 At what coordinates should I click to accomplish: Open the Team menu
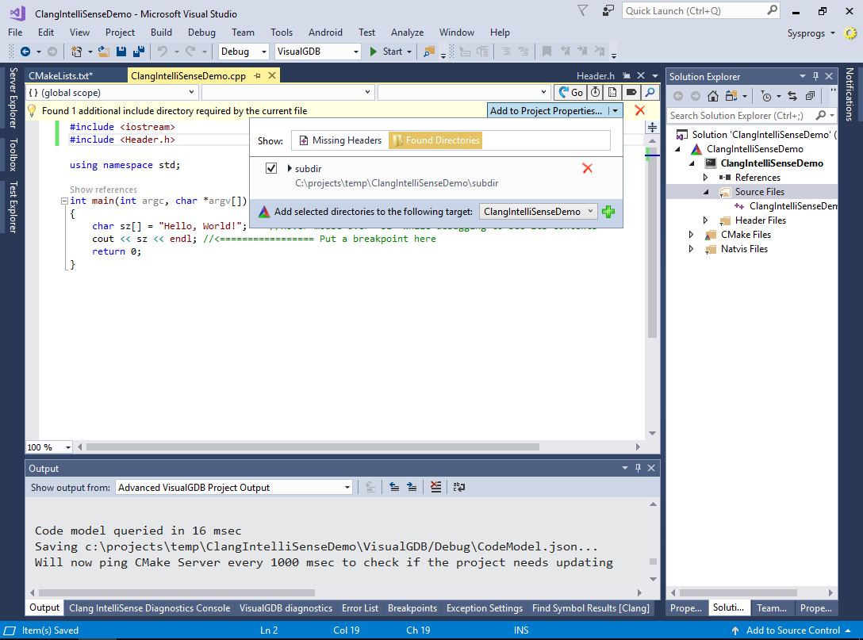tap(243, 33)
